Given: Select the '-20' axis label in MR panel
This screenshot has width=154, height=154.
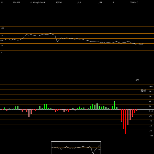Looking at the screenshot, I should click(150, 116).
